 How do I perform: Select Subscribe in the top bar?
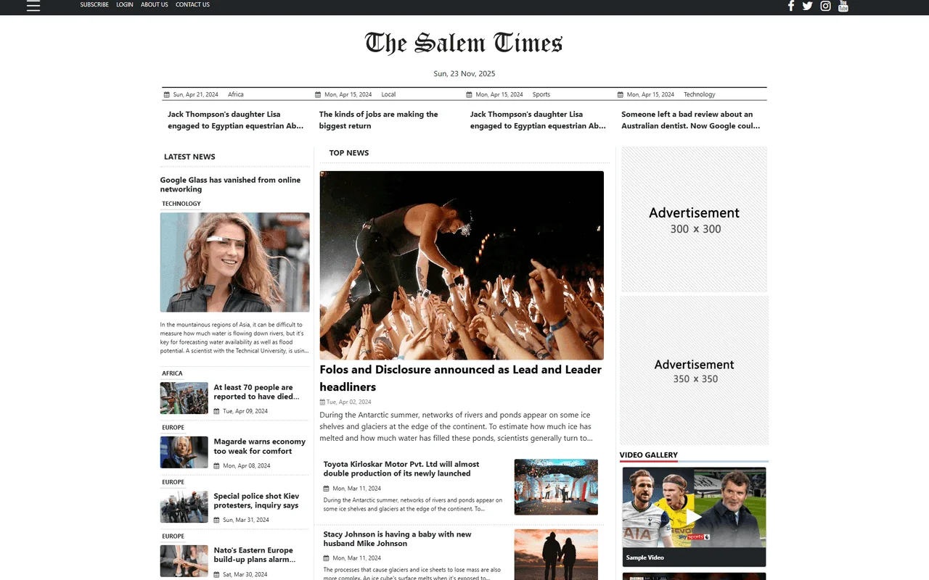point(94,5)
